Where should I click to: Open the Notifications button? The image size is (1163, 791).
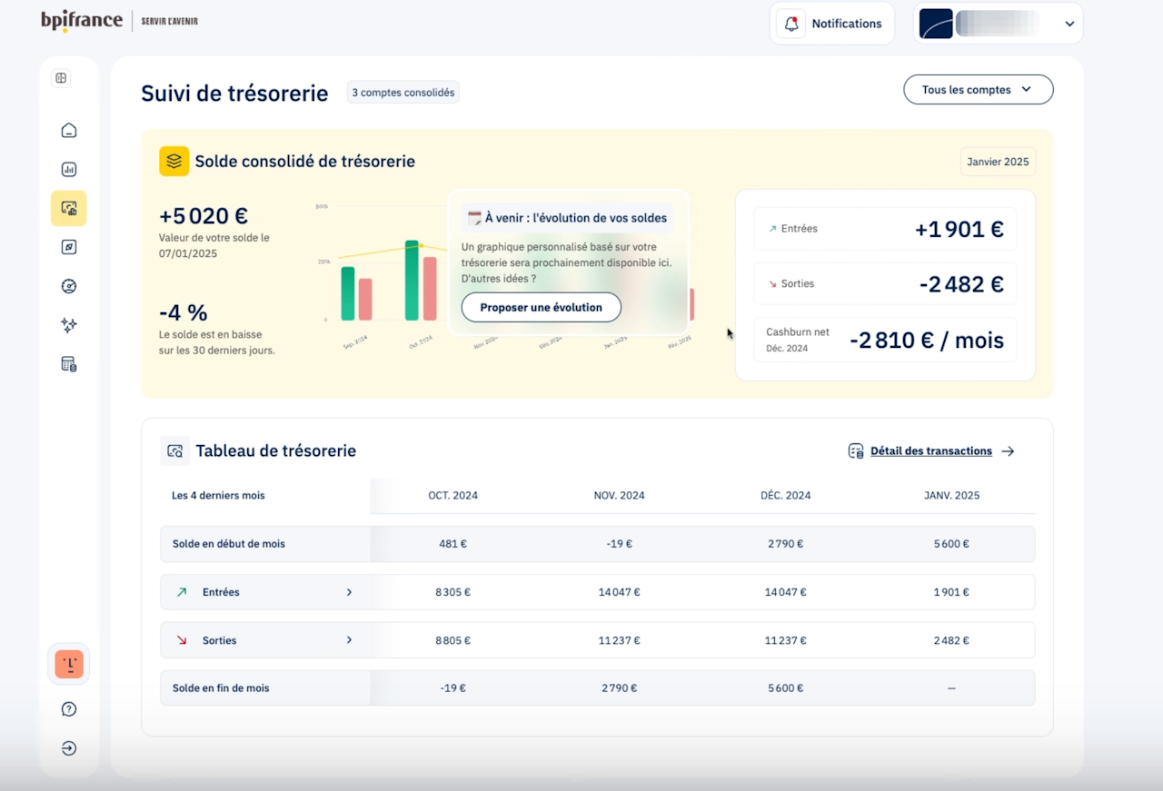[x=832, y=24]
